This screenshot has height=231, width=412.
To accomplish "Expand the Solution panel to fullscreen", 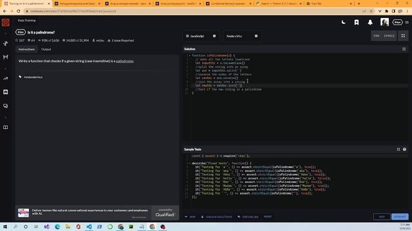I will click(404, 49).
